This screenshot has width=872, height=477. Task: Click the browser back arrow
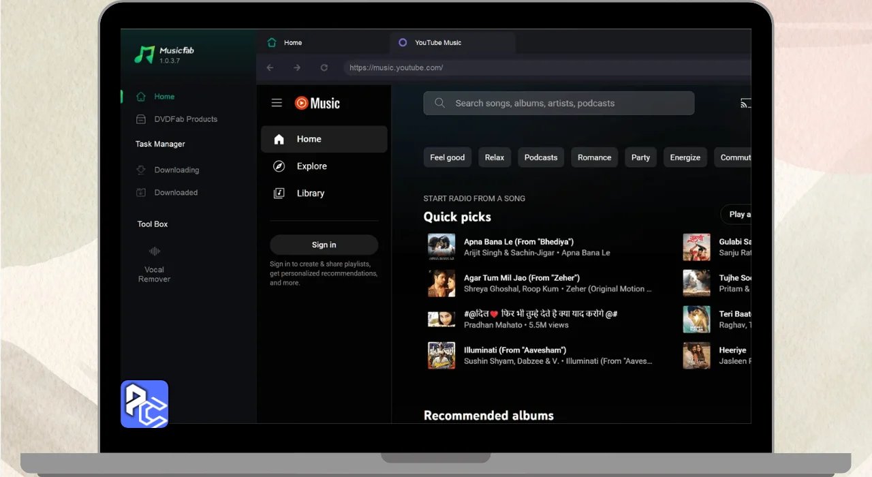coord(270,67)
